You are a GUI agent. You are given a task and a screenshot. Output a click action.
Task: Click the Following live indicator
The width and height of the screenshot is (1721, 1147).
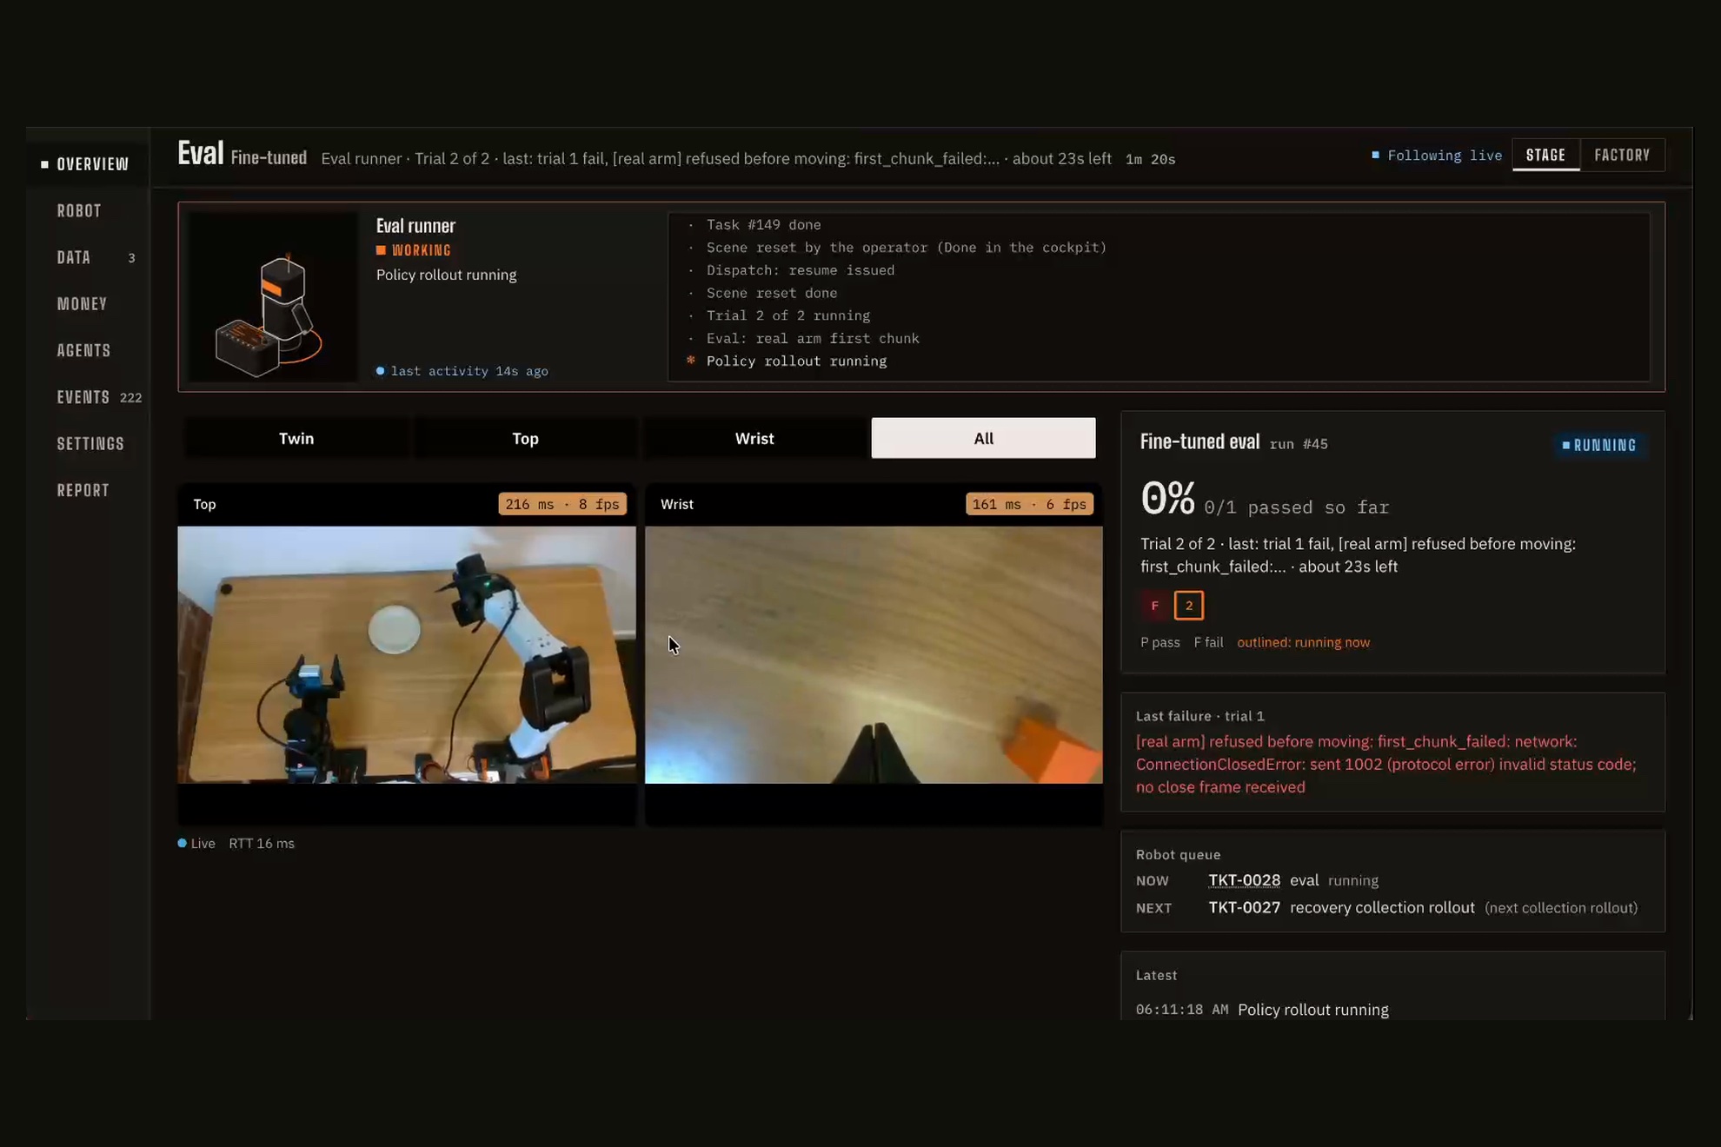click(x=1436, y=156)
